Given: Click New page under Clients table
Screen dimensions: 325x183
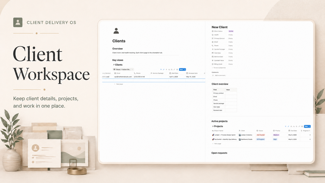Looking at the screenshot, I should [x=119, y=84].
